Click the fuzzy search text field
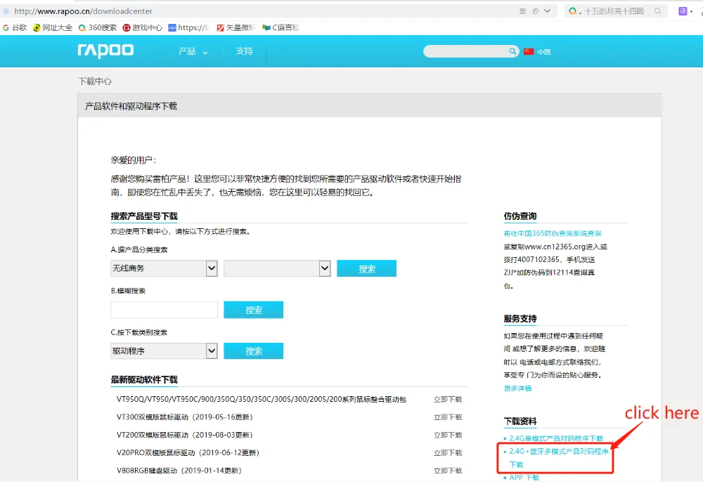703x484 pixels. click(x=164, y=310)
